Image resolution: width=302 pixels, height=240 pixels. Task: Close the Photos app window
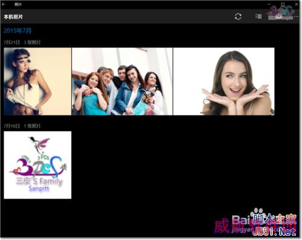tap(297, 4)
